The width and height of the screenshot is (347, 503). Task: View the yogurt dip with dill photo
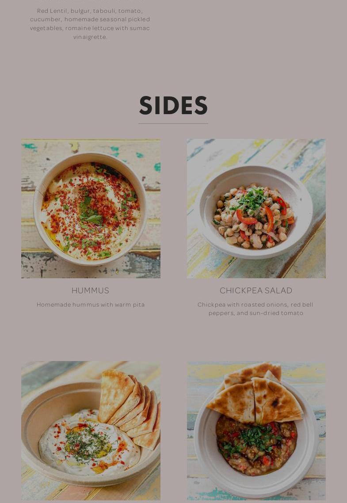pos(91,431)
